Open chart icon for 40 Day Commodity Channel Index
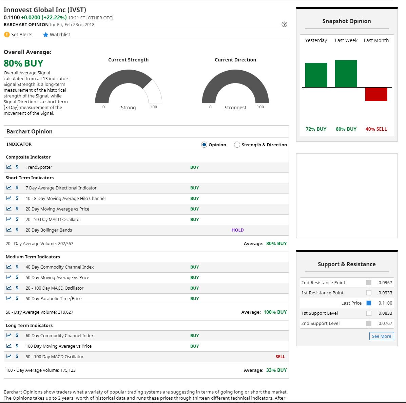This screenshot has height=403, width=406. 9,267
